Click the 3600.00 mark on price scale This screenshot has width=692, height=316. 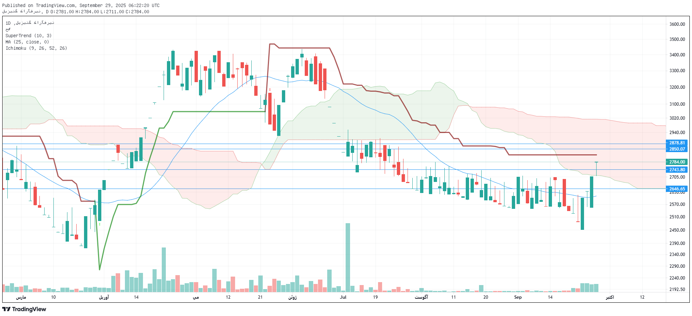click(677, 24)
